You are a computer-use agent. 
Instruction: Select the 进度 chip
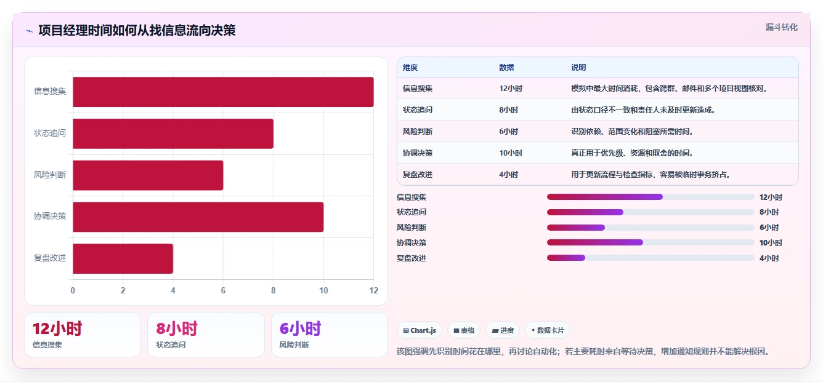503,330
